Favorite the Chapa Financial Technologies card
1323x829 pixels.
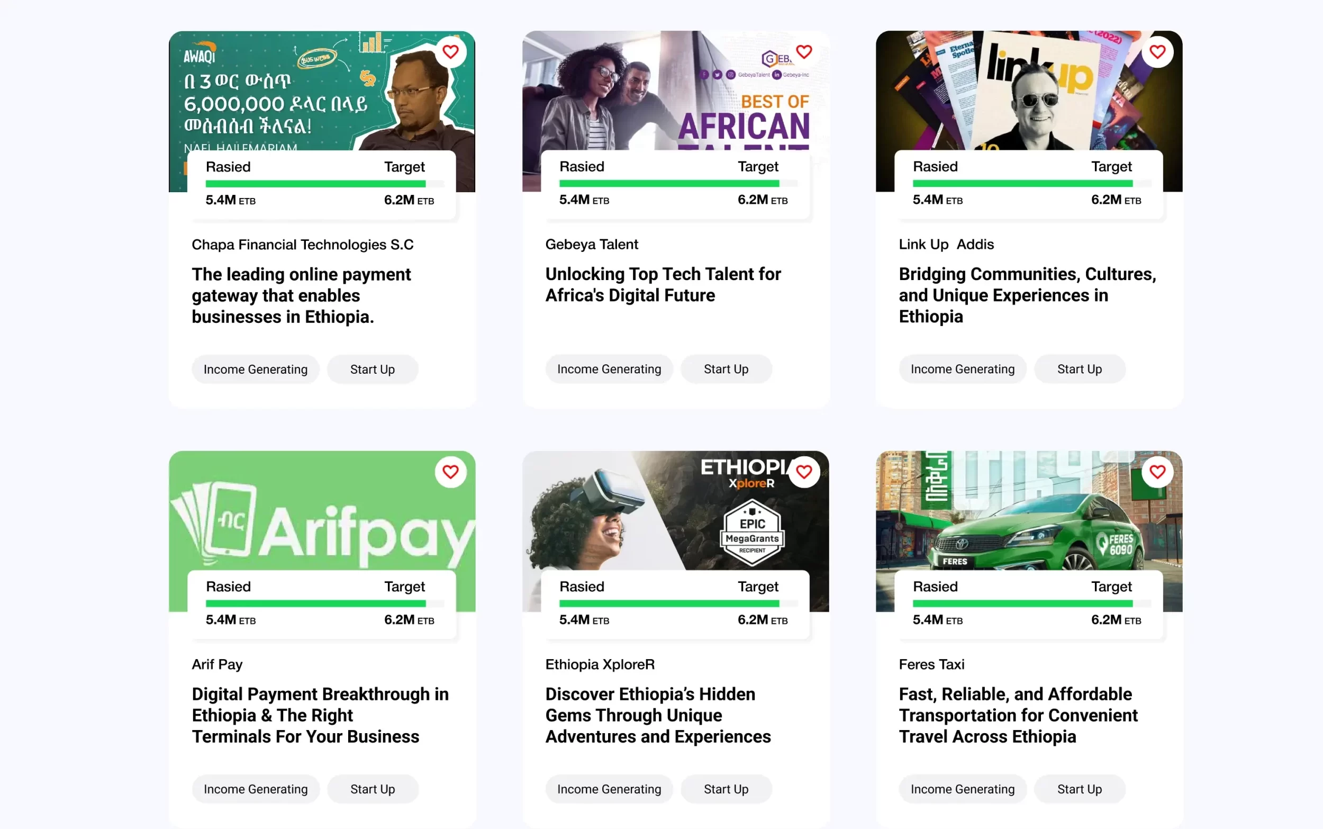coord(450,52)
